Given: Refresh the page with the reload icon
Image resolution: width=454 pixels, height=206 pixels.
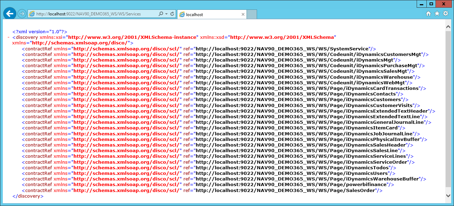Looking at the screenshot, I should (172, 14).
